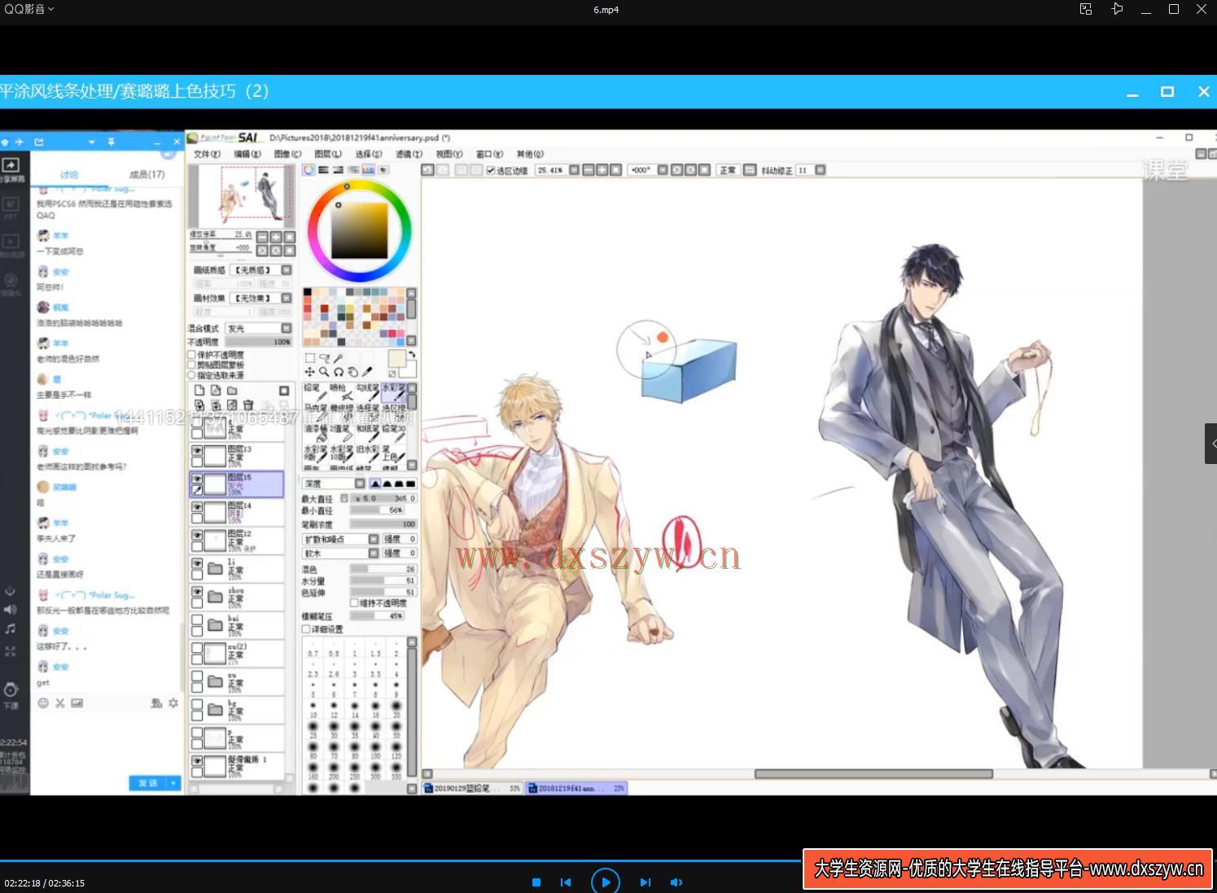
Task: Stop the video playback
Action: tap(536, 882)
